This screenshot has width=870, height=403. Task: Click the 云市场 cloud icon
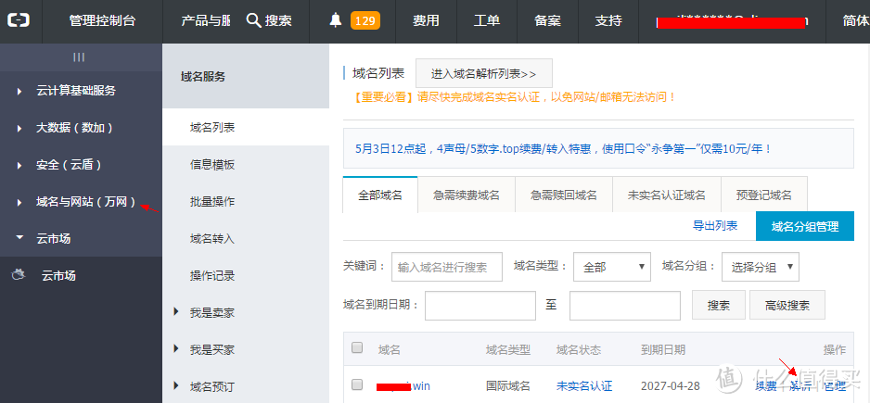tap(19, 274)
